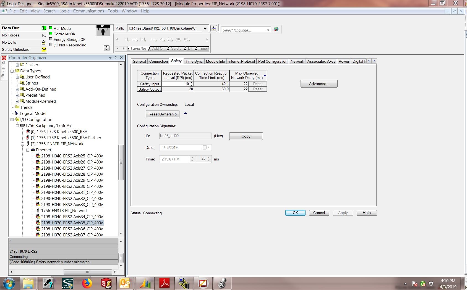Collapse the 1756-EN3TR EIP_Network node

(22, 144)
